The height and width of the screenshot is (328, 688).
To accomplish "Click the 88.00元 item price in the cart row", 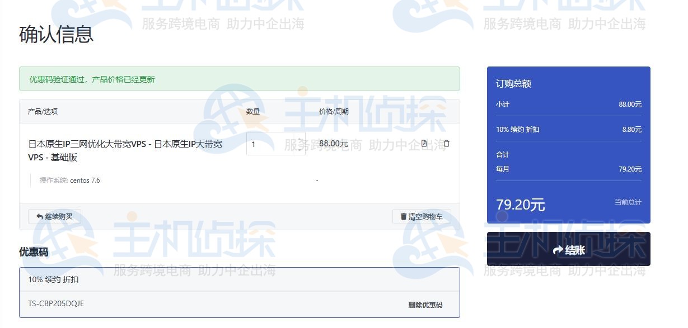I will (x=333, y=144).
